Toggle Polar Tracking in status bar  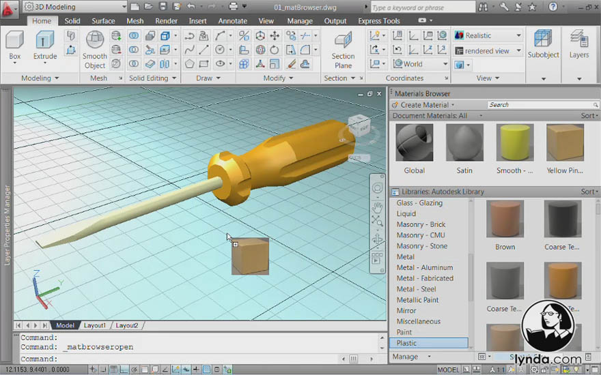[134, 370]
